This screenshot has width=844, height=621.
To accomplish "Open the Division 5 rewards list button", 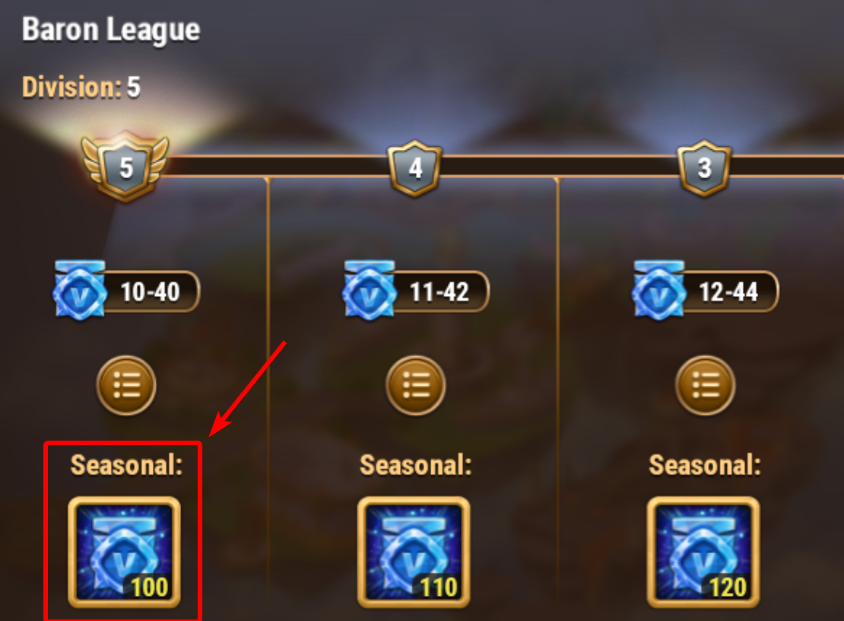I will tap(126, 385).
